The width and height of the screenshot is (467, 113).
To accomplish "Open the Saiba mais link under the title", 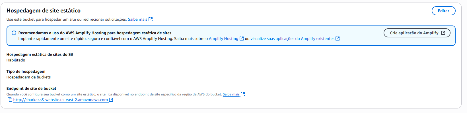I will 137,19.
